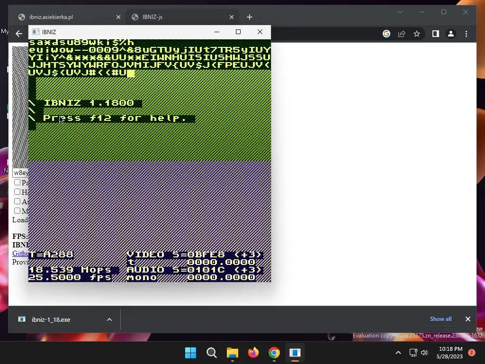485x364 pixels.
Task: Click the T=A288 time counter
Action: tap(51, 255)
